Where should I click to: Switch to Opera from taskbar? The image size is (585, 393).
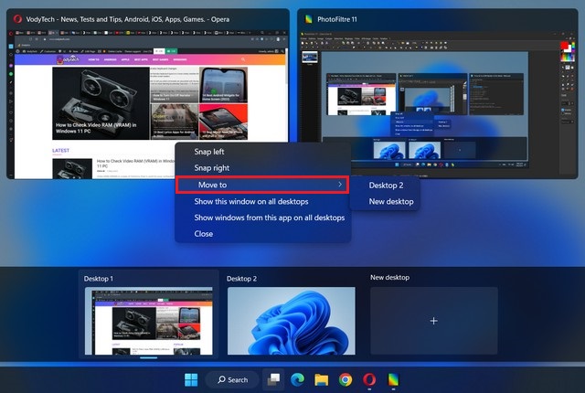[x=369, y=379]
